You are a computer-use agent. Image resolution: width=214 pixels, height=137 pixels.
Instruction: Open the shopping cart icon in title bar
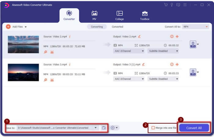(166, 5)
